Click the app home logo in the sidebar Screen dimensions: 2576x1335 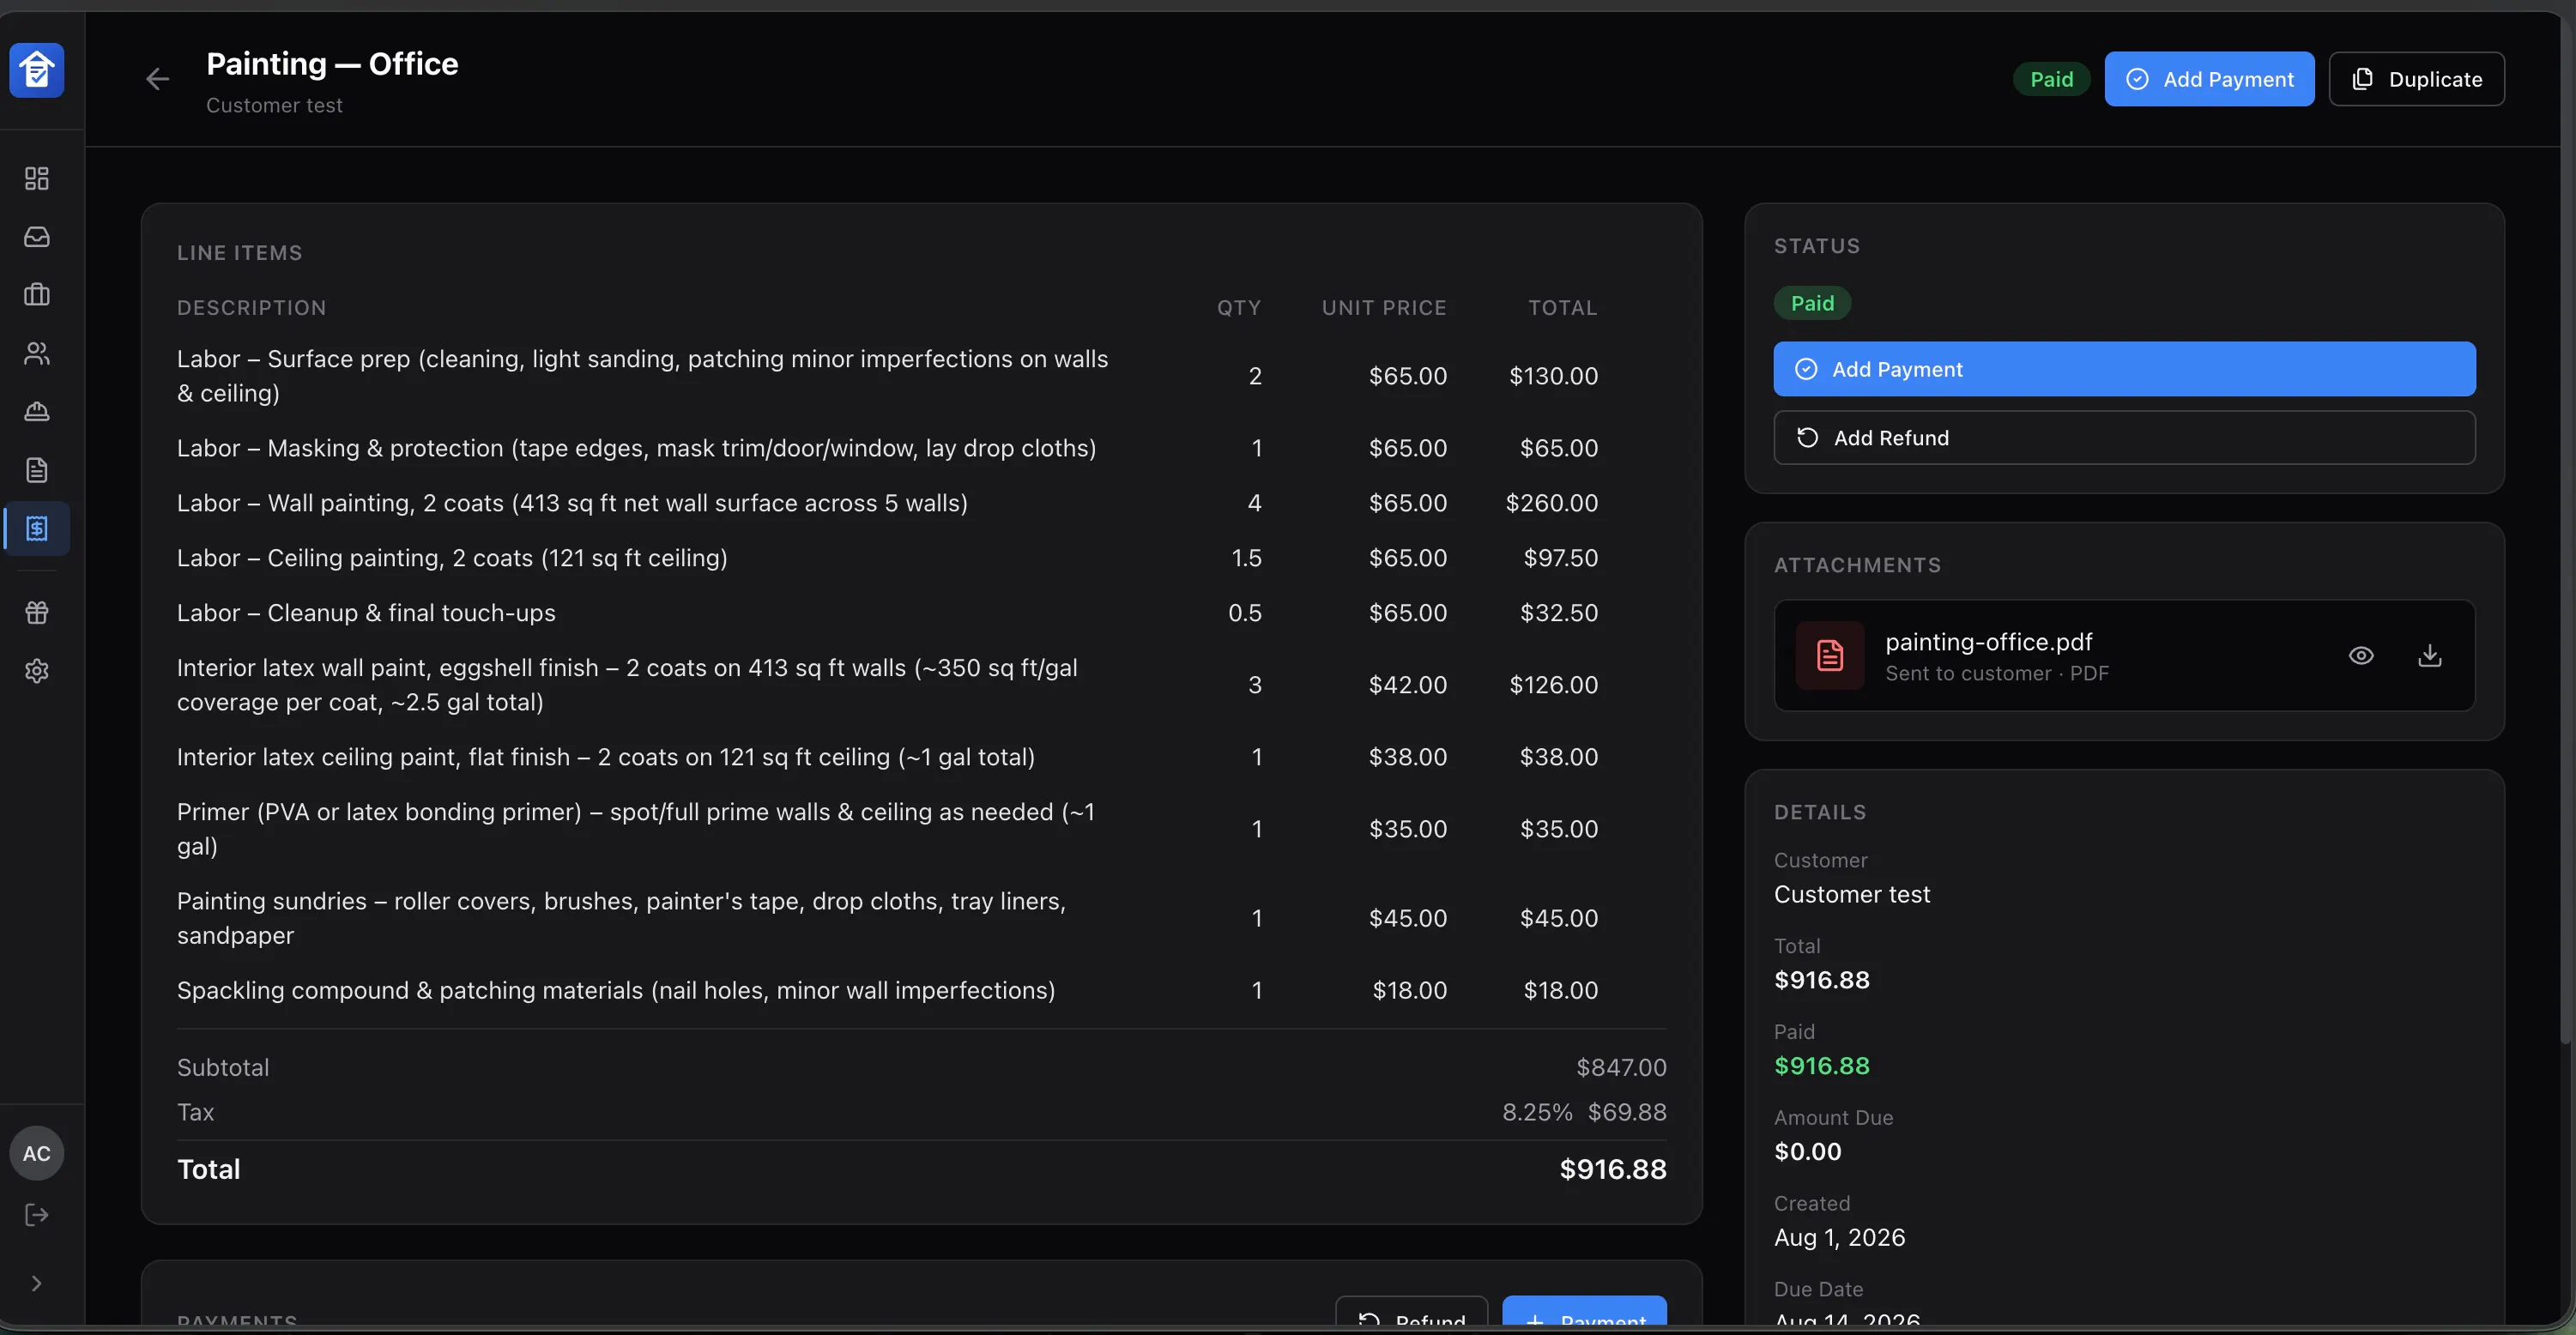click(x=37, y=70)
